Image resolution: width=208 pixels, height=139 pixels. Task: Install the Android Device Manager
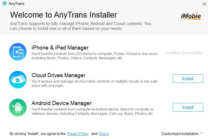pos(188,107)
